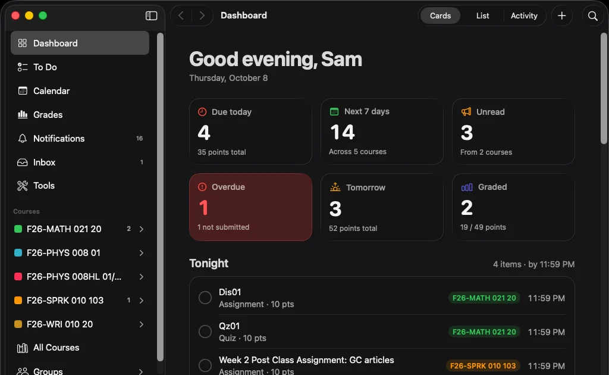Expand the F26-PHYS 008 01 course chevron
The width and height of the screenshot is (609, 375).
(x=142, y=253)
